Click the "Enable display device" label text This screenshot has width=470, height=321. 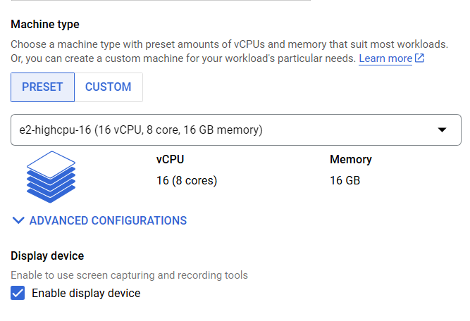(86, 294)
